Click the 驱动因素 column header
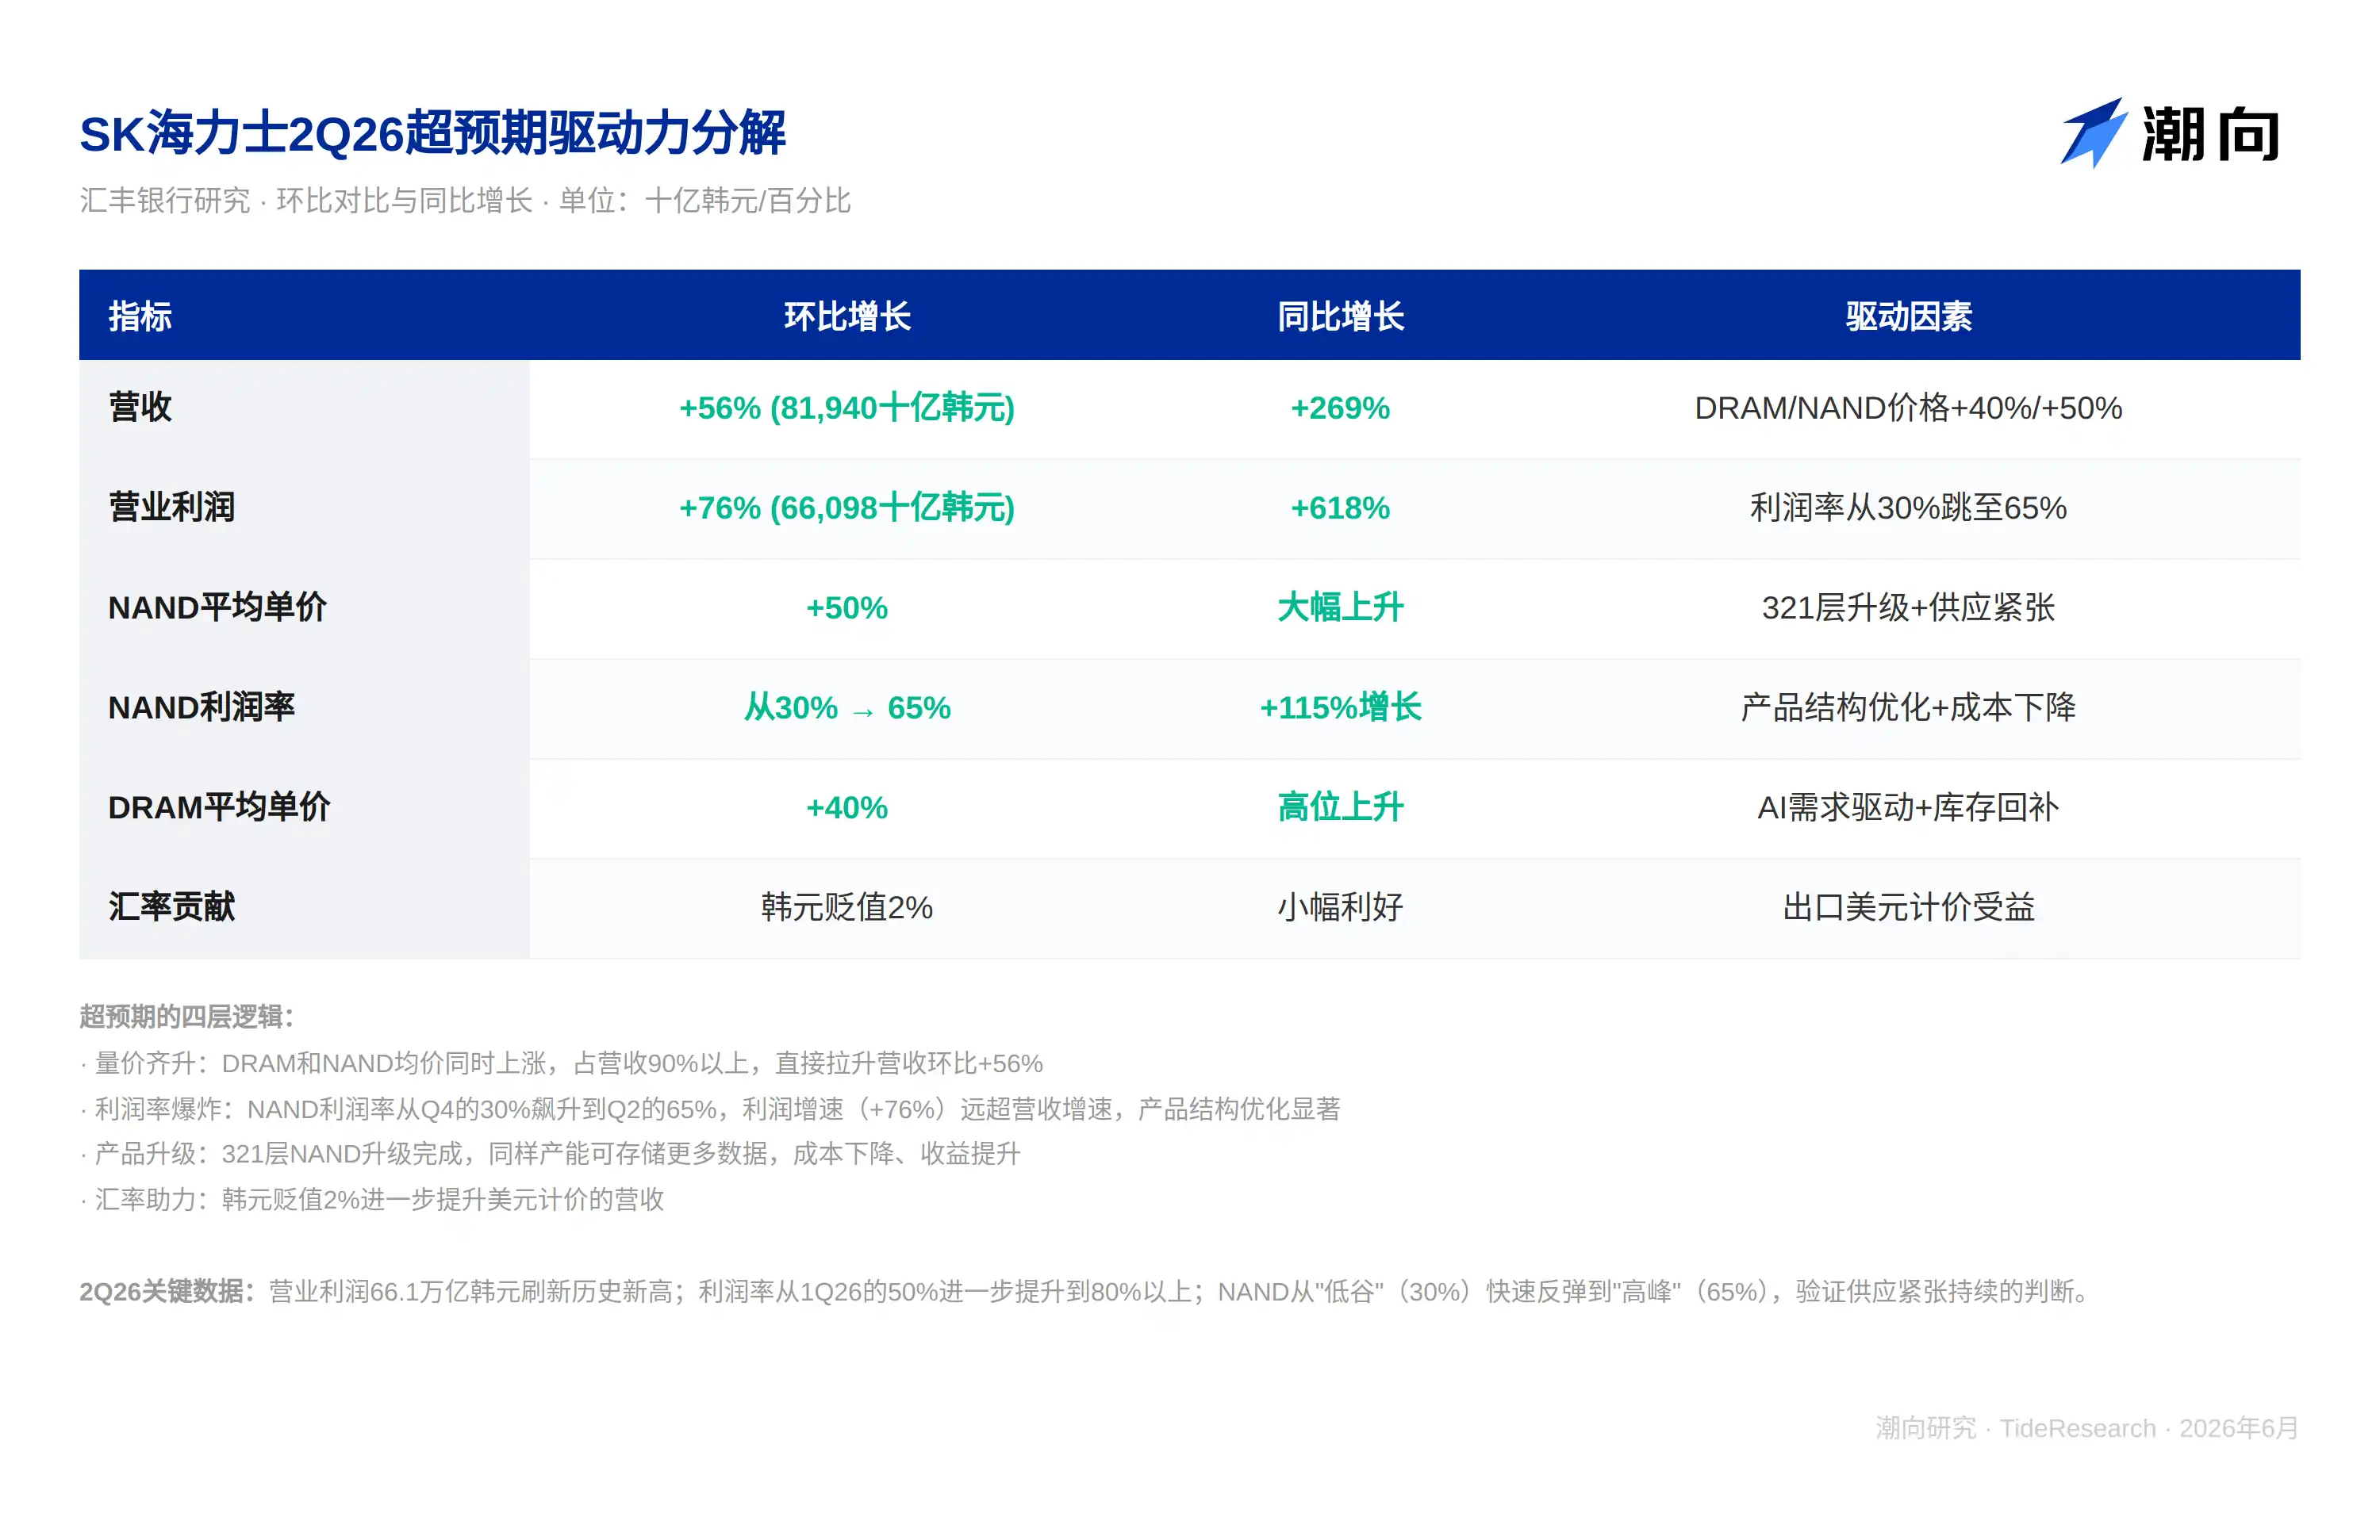This screenshot has height=1540, width=2380. tap(1908, 316)
